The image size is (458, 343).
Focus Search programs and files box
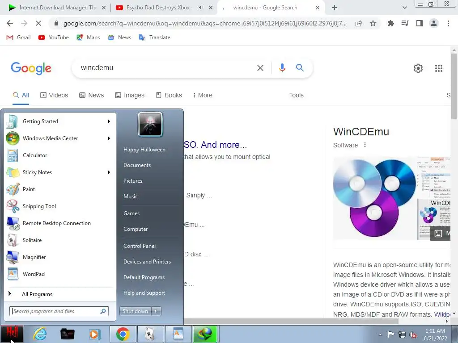[59, 311]
